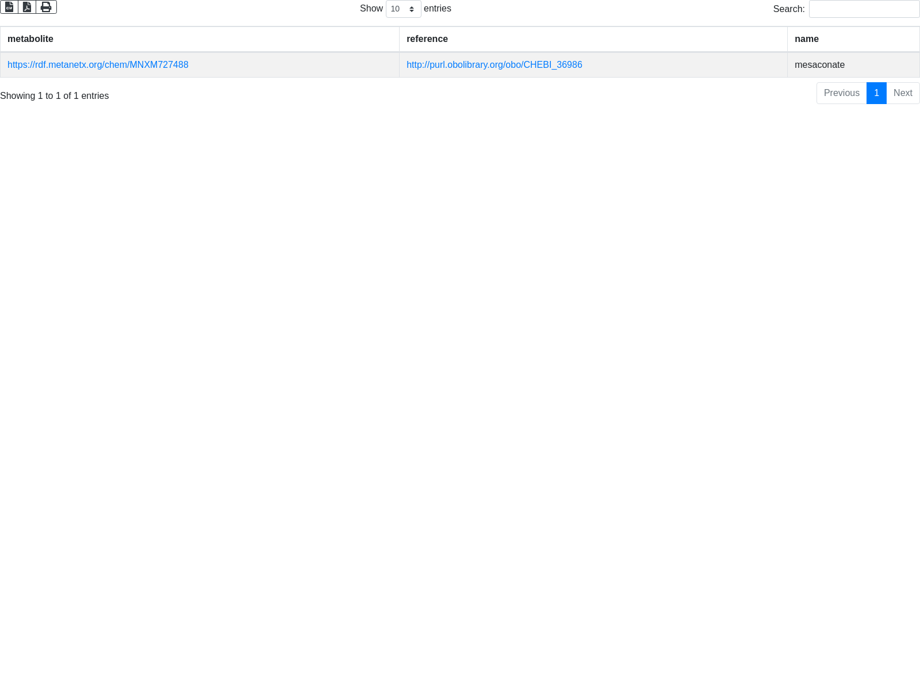This screenshot has height=690, width=920.
Task: Click 'Showing 1 to 1 of 1 entries' text
Action: pos(55,96)
